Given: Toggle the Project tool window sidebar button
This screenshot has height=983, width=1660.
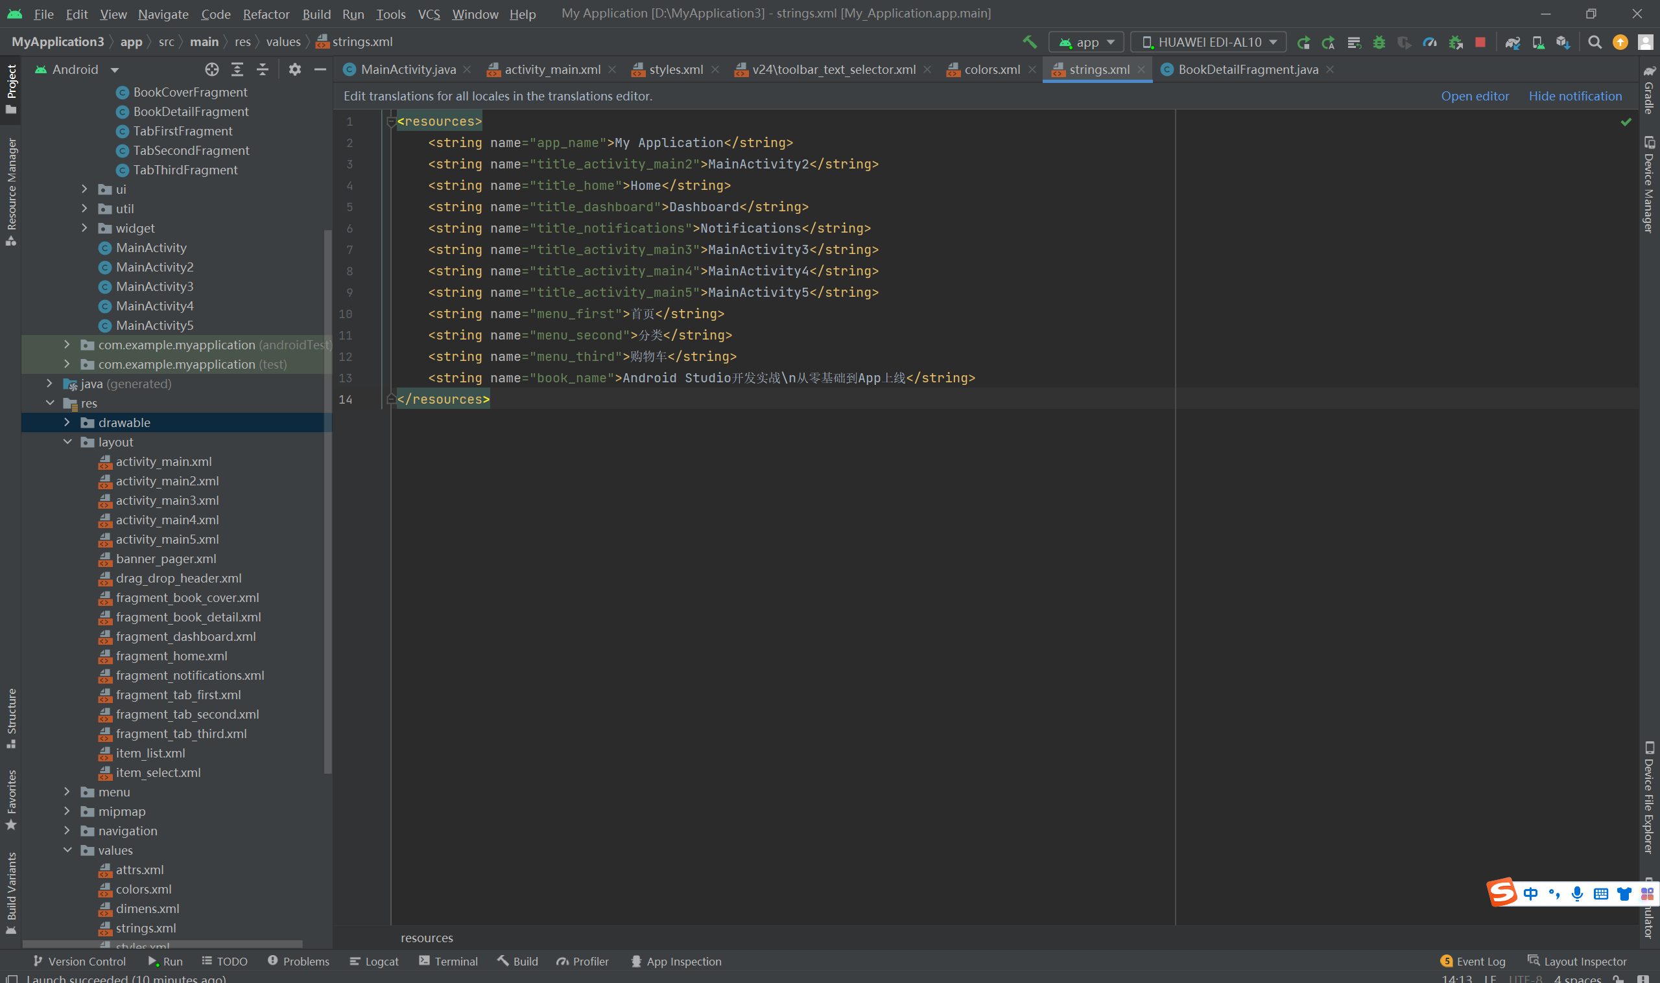Looking at the screenshot, I should [11, 88].
